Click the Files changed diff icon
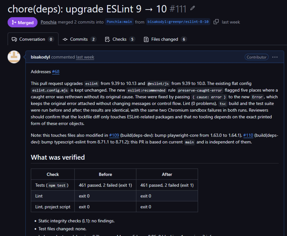 (x=146, y=39)
